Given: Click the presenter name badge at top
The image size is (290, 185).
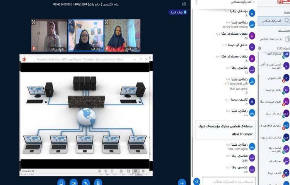Looking at the screenshot, I should (x=177, y=12).
